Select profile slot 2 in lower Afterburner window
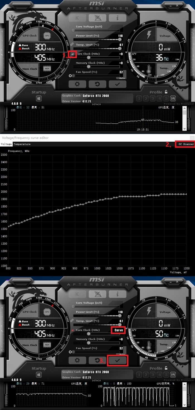Viewport: 195px width, 410px height. pyautogui.click(x=146, y=375)
